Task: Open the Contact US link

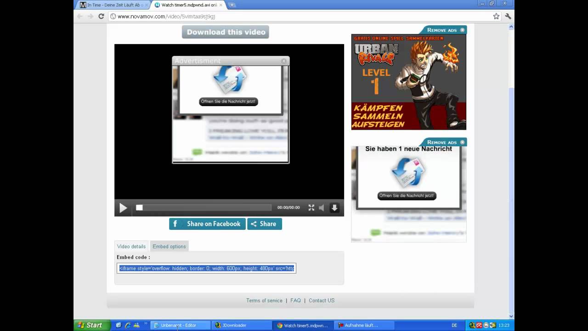Action: pos(322,301)
